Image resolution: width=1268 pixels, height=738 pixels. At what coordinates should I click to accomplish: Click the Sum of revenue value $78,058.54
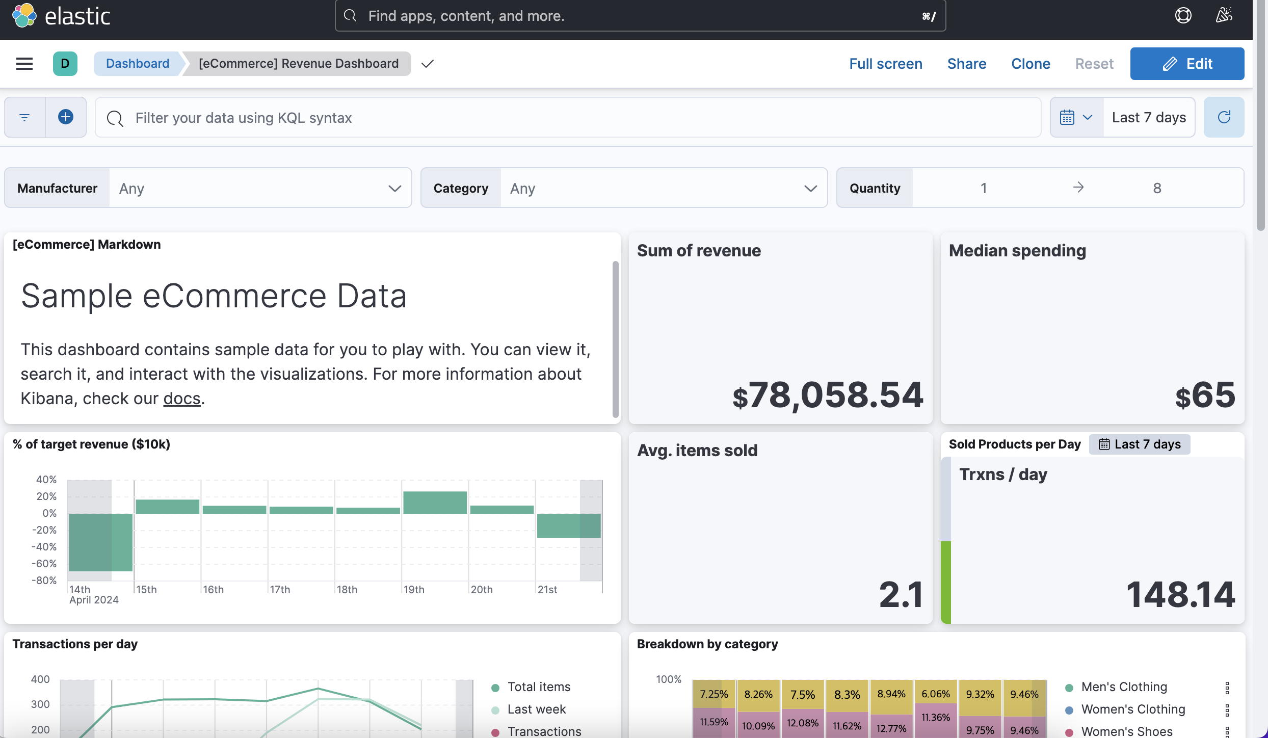pos(828,395)
